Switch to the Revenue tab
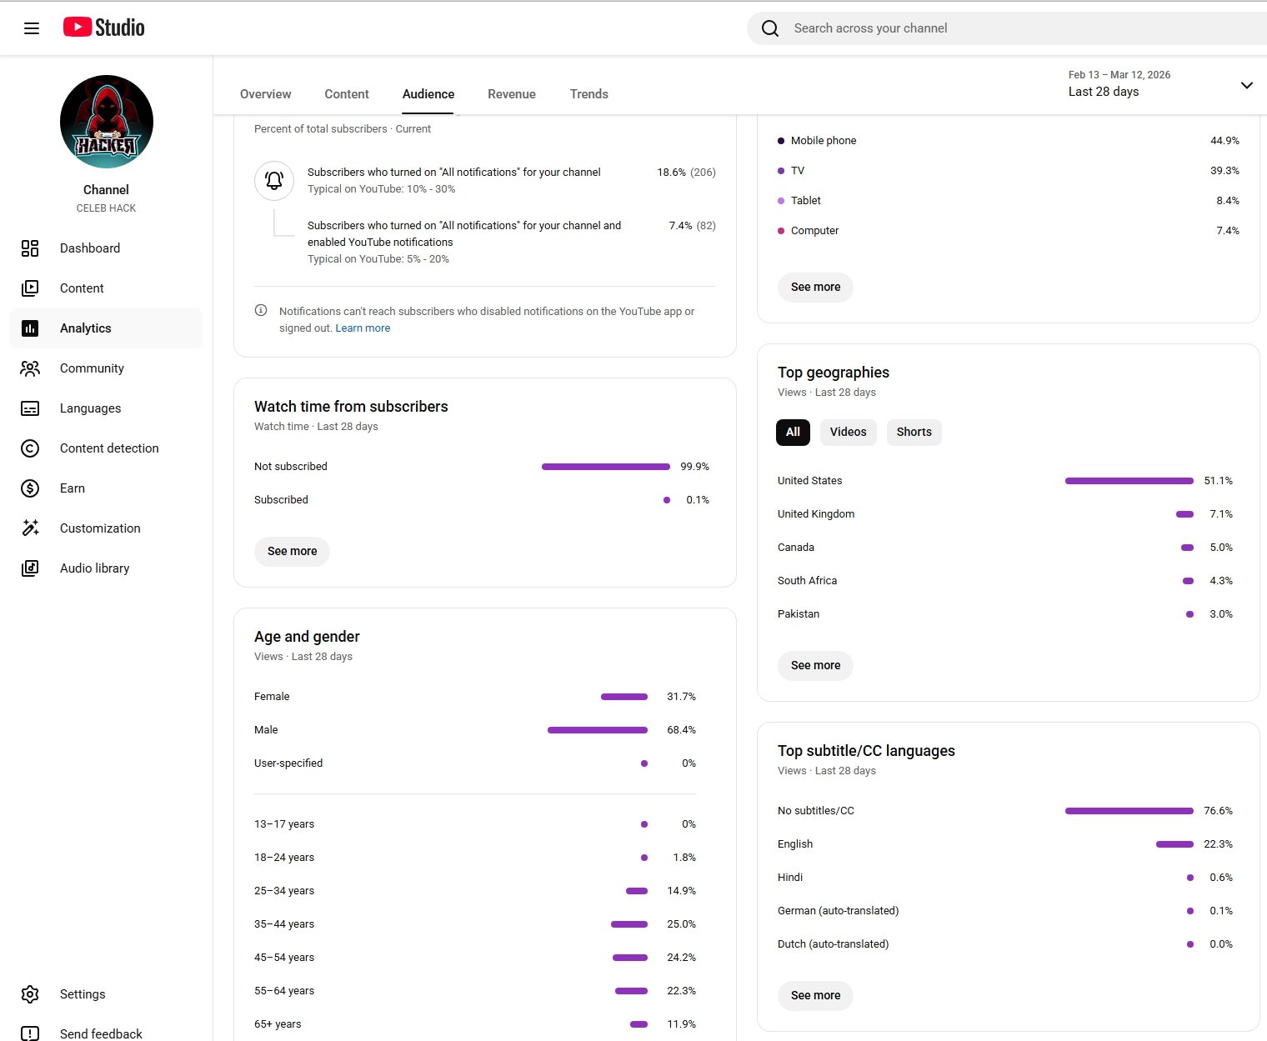 click(x=511, y=94)
